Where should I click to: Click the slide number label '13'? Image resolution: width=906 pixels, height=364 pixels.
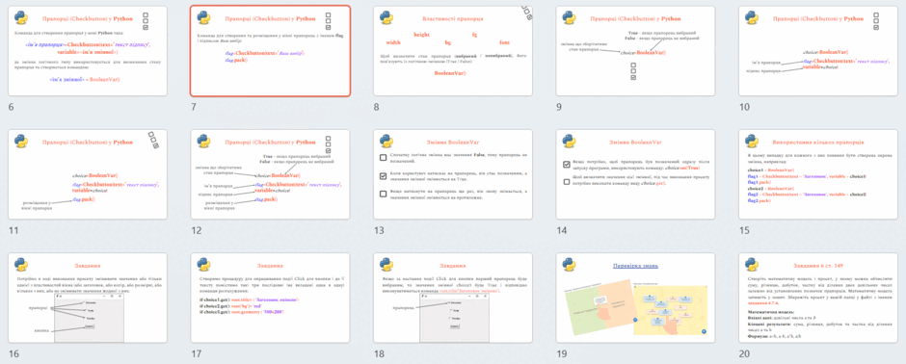pyautogui.click(x=379, y=231)
